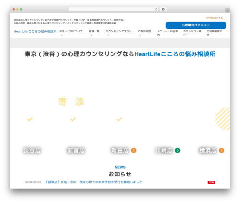Click the extension icon beside the address bar
240x203 pixels.
pyautogui.click(x=163, y=9)
